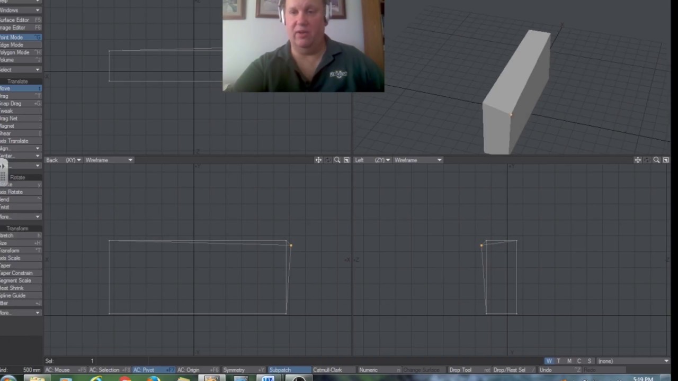Open the Wireframe dropdown in Left viewport
This screenshot has width=678, height=381.
417,160
